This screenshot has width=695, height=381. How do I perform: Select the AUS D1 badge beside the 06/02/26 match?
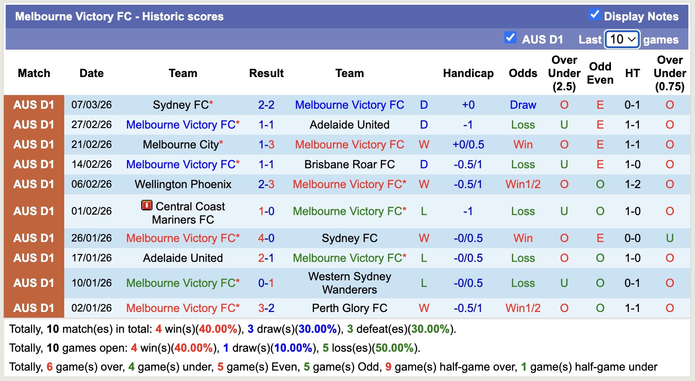(34, 184)
